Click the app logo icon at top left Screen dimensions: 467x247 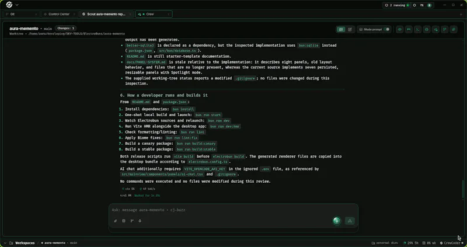[9, 5]
